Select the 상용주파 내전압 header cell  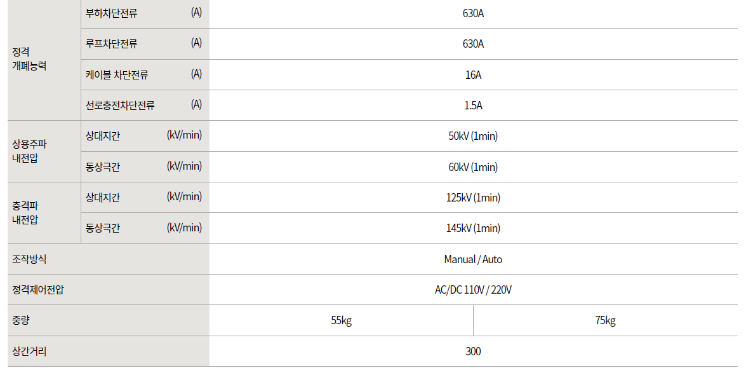coord(29,151)
